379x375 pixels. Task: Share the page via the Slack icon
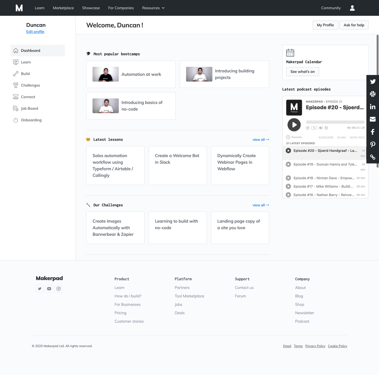pos(373,94)
